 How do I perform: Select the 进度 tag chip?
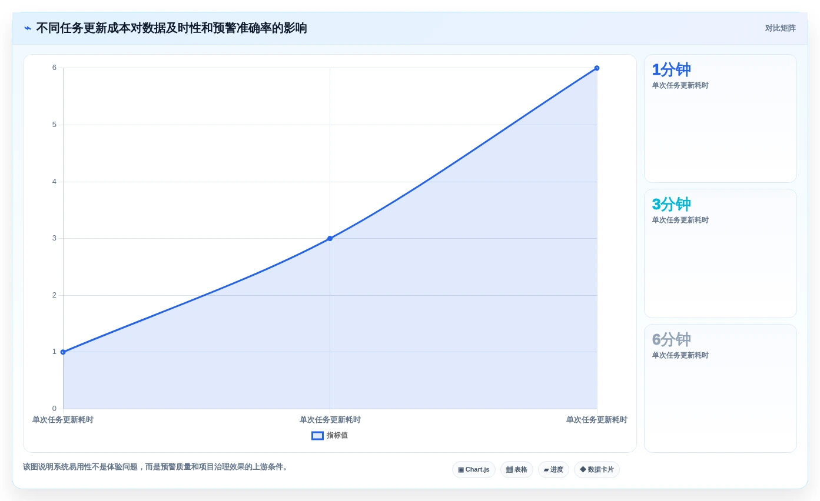[553, 470]
